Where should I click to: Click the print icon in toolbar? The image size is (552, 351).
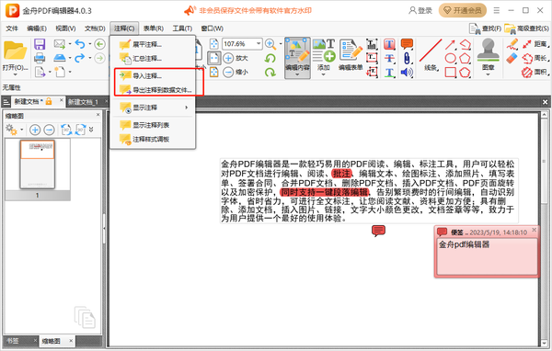(40, 58)
